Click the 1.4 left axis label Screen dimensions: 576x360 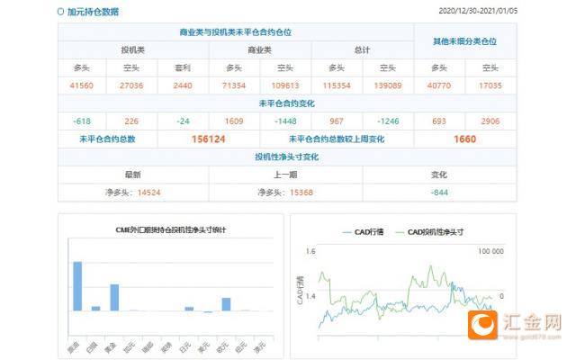coord(310,296)
